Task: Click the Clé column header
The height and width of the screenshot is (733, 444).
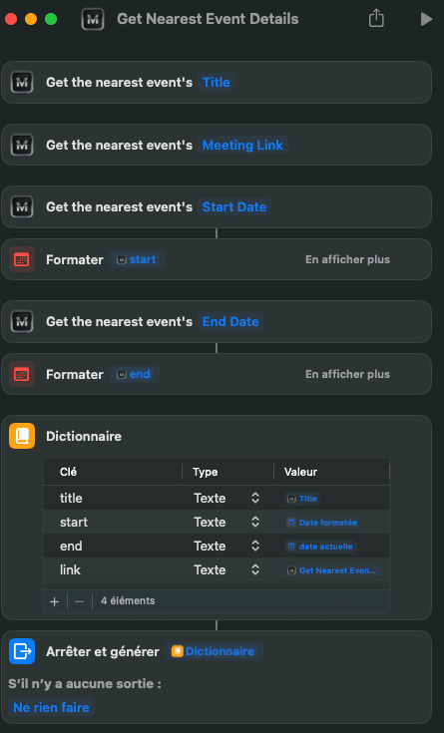Action: click(68, 472)
